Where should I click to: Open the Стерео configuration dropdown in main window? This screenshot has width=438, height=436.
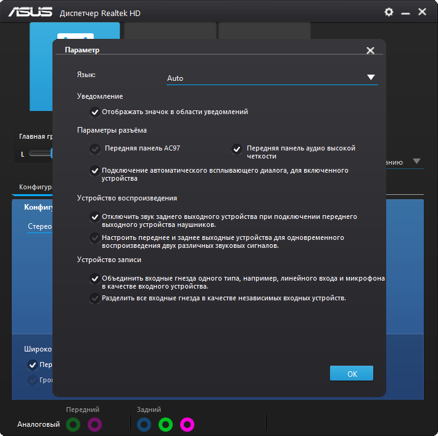pos(39,226)
